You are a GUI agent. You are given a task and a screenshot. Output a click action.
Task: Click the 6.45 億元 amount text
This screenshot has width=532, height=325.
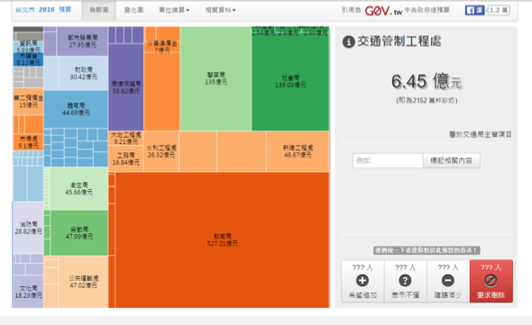click(x=427, y=82)
